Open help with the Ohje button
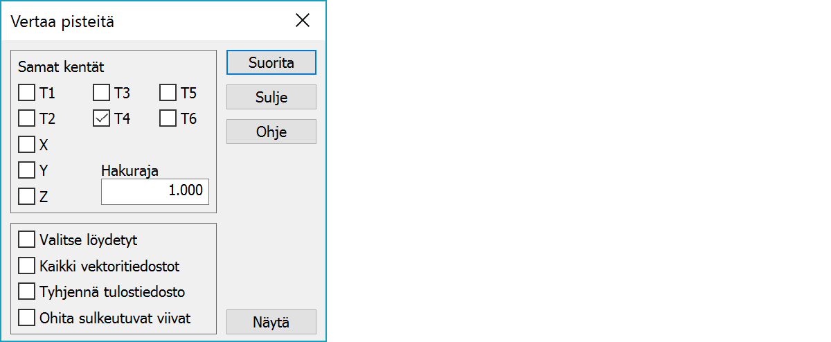 (x=271, y=132)
